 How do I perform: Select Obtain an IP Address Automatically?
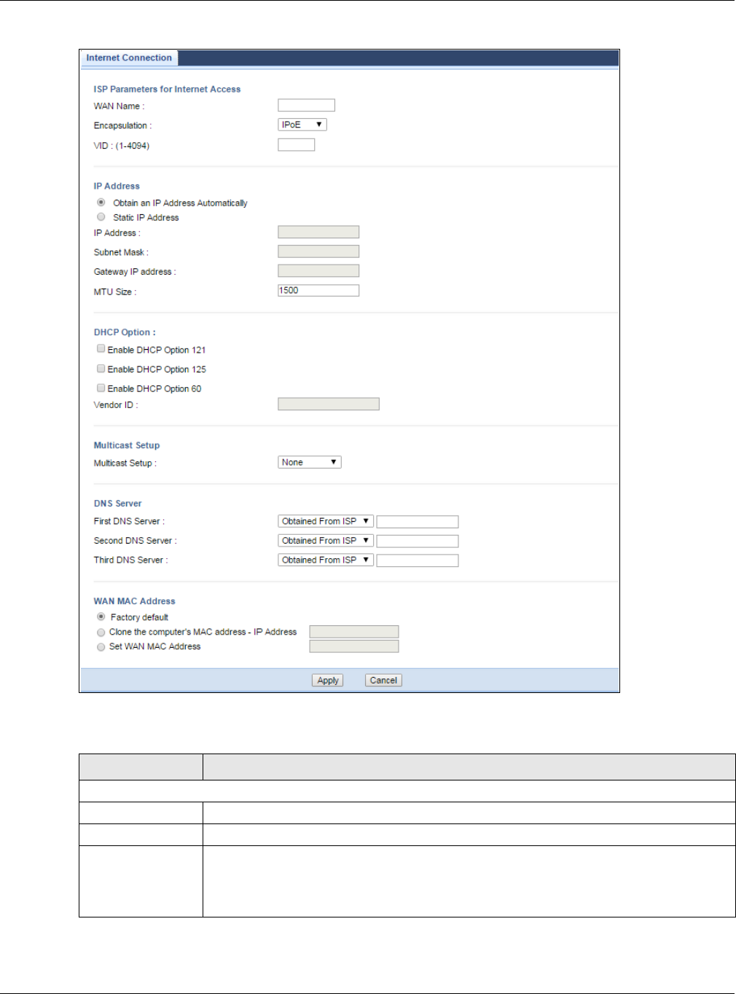pos(101,203)
